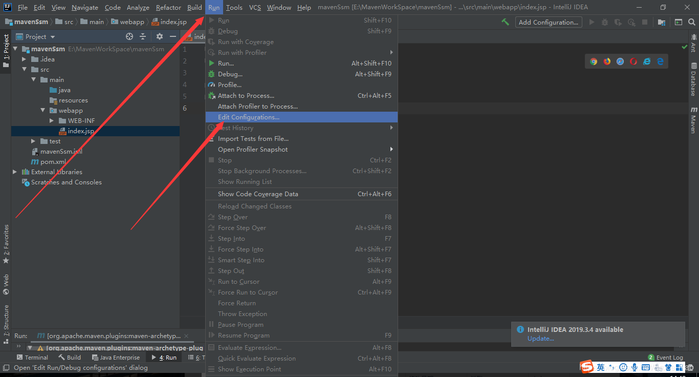Viewport: 699px width, 377px height.
Task: Open the Event Log button
Action: [665, 358]
